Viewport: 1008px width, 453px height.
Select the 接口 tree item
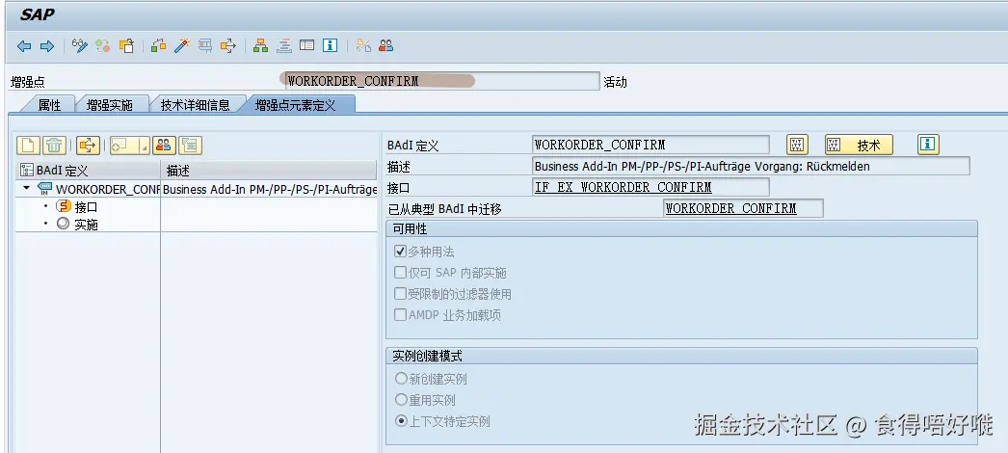pos(86,207)
